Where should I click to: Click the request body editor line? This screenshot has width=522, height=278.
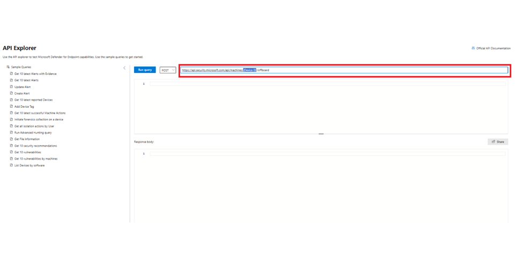point(327,84)
